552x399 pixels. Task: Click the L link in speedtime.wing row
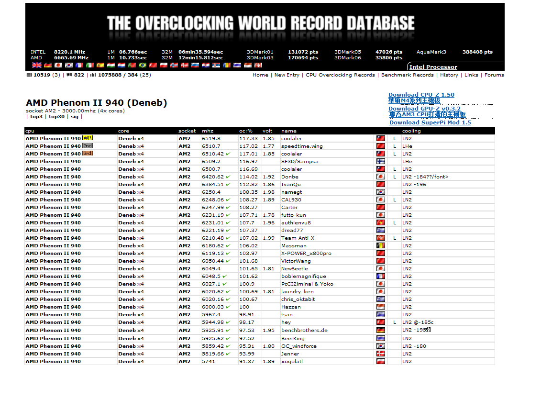[395, 146]
